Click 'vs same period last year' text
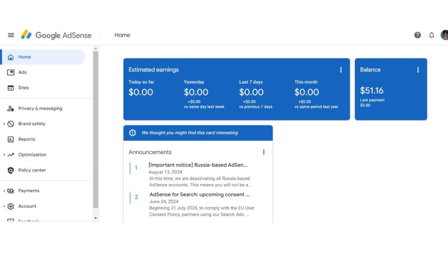448x253 pixels. 316,107
